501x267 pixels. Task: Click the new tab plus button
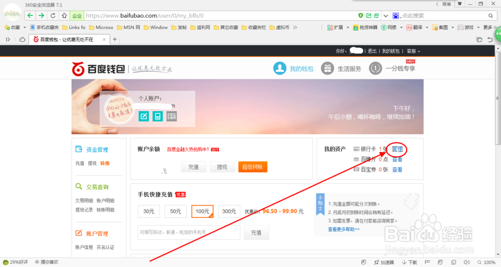[x=115, y=39]
